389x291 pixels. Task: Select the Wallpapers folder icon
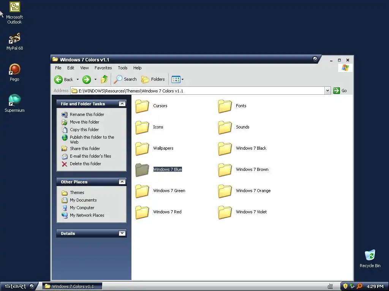coord(142,149)
